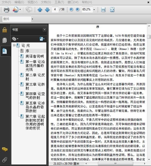Open the 工具(T) menu
151x166 pixels.
(x=59, y=2)
